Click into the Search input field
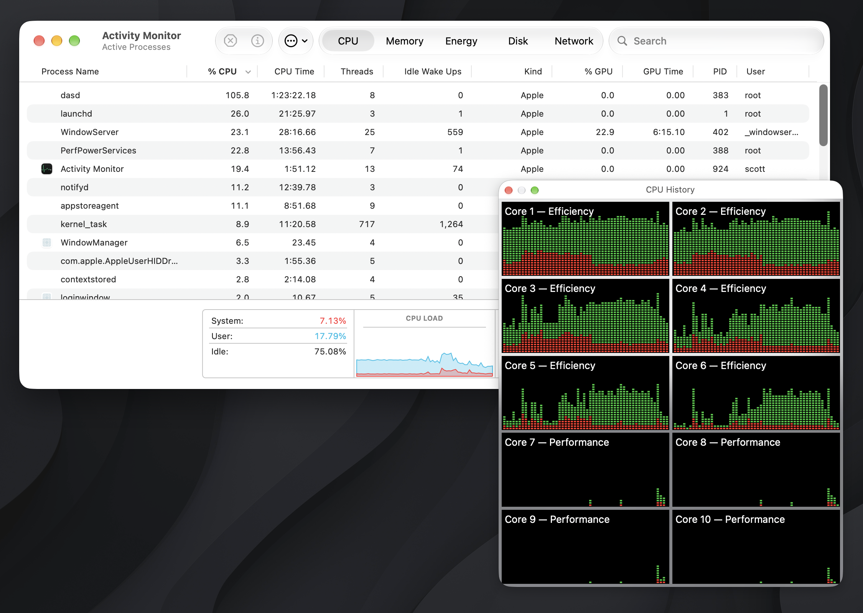The image size is (863, 613). coord(716,41)
